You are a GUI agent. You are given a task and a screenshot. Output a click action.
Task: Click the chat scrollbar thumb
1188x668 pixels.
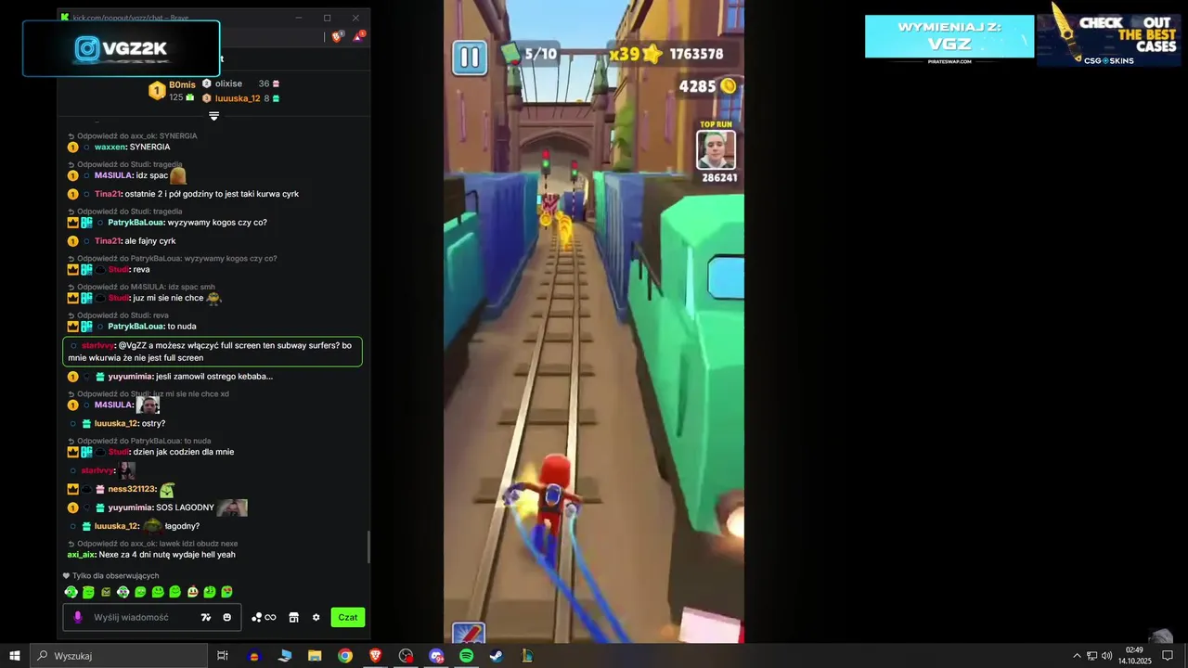(x=368, y=547)
